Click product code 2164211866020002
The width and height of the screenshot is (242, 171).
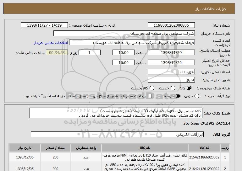pyautogui.click(x=204, y=157)
